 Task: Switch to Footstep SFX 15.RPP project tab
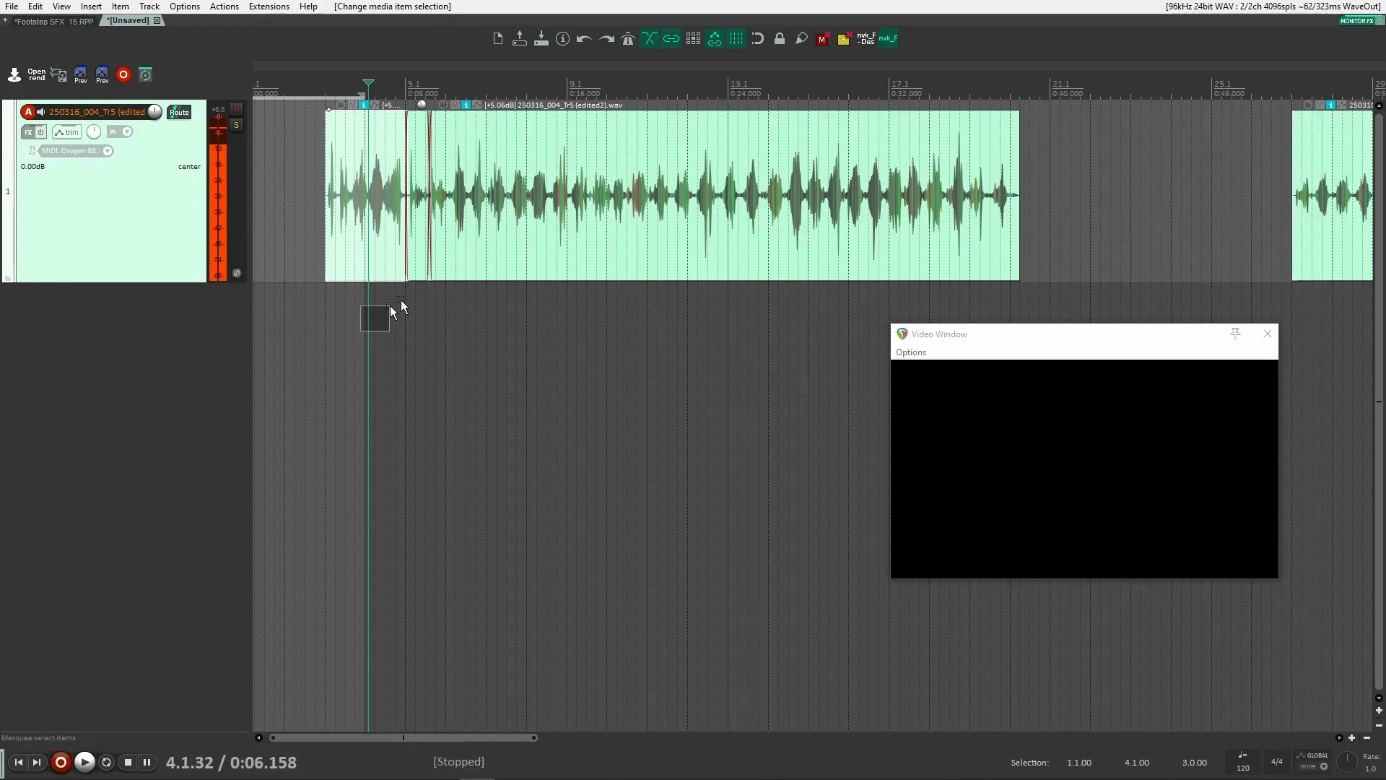53,21
